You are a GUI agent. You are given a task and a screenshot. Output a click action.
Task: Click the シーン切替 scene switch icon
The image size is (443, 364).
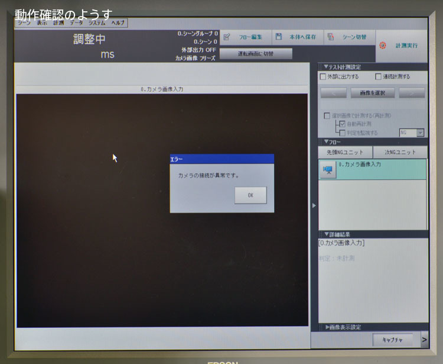point(331,37)
